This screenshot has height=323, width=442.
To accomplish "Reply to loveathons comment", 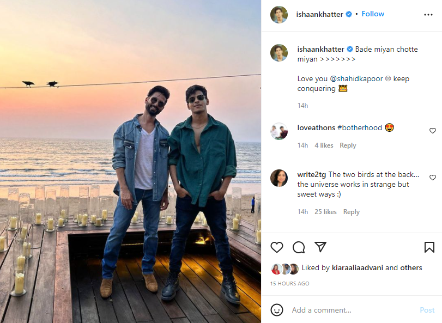I will coord(348,145).
